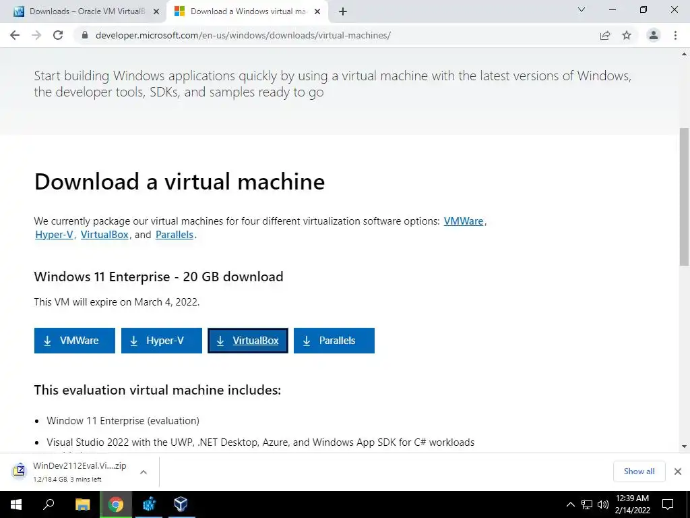
Task: Download the VMWare virtual machine button
Action: 75,341
